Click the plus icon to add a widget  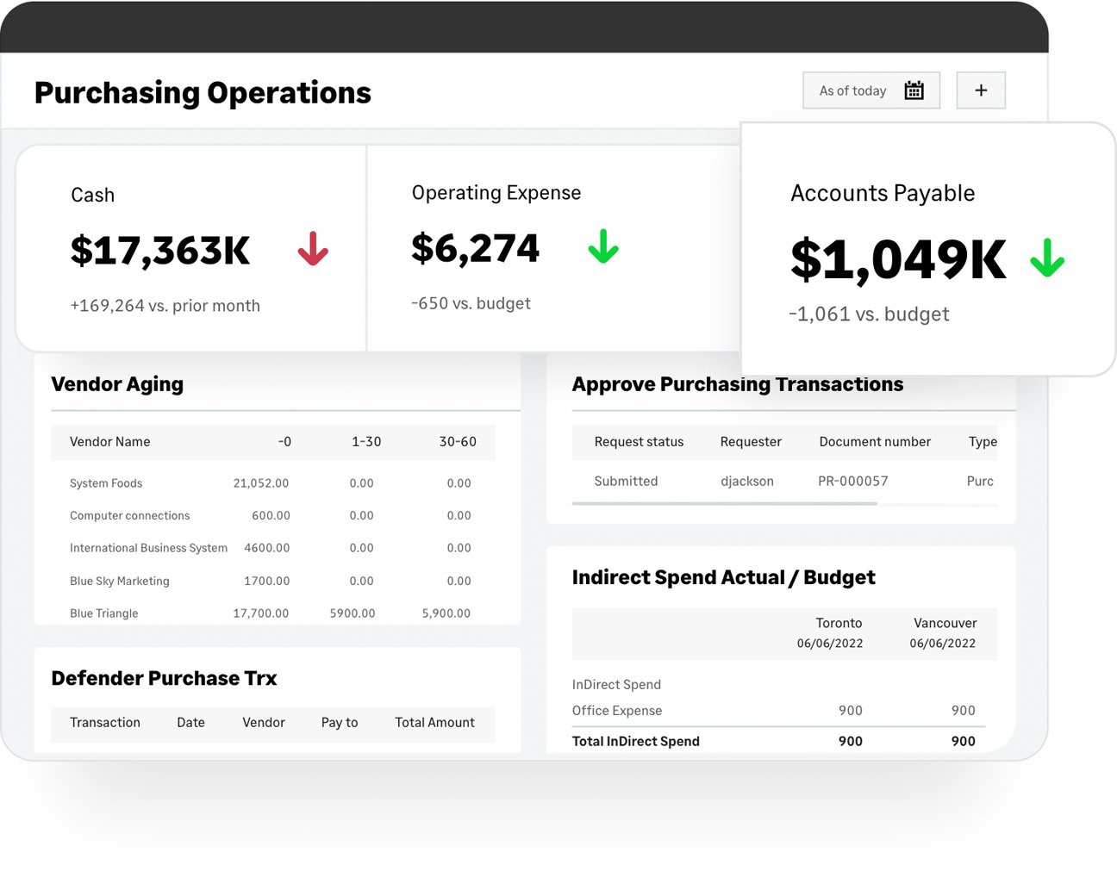click(x=981, y=90)
